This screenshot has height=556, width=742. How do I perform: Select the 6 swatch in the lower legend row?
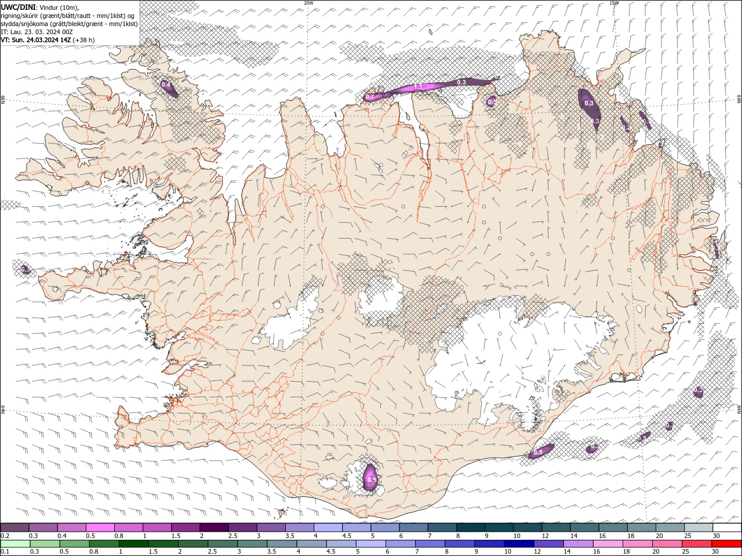399,544
